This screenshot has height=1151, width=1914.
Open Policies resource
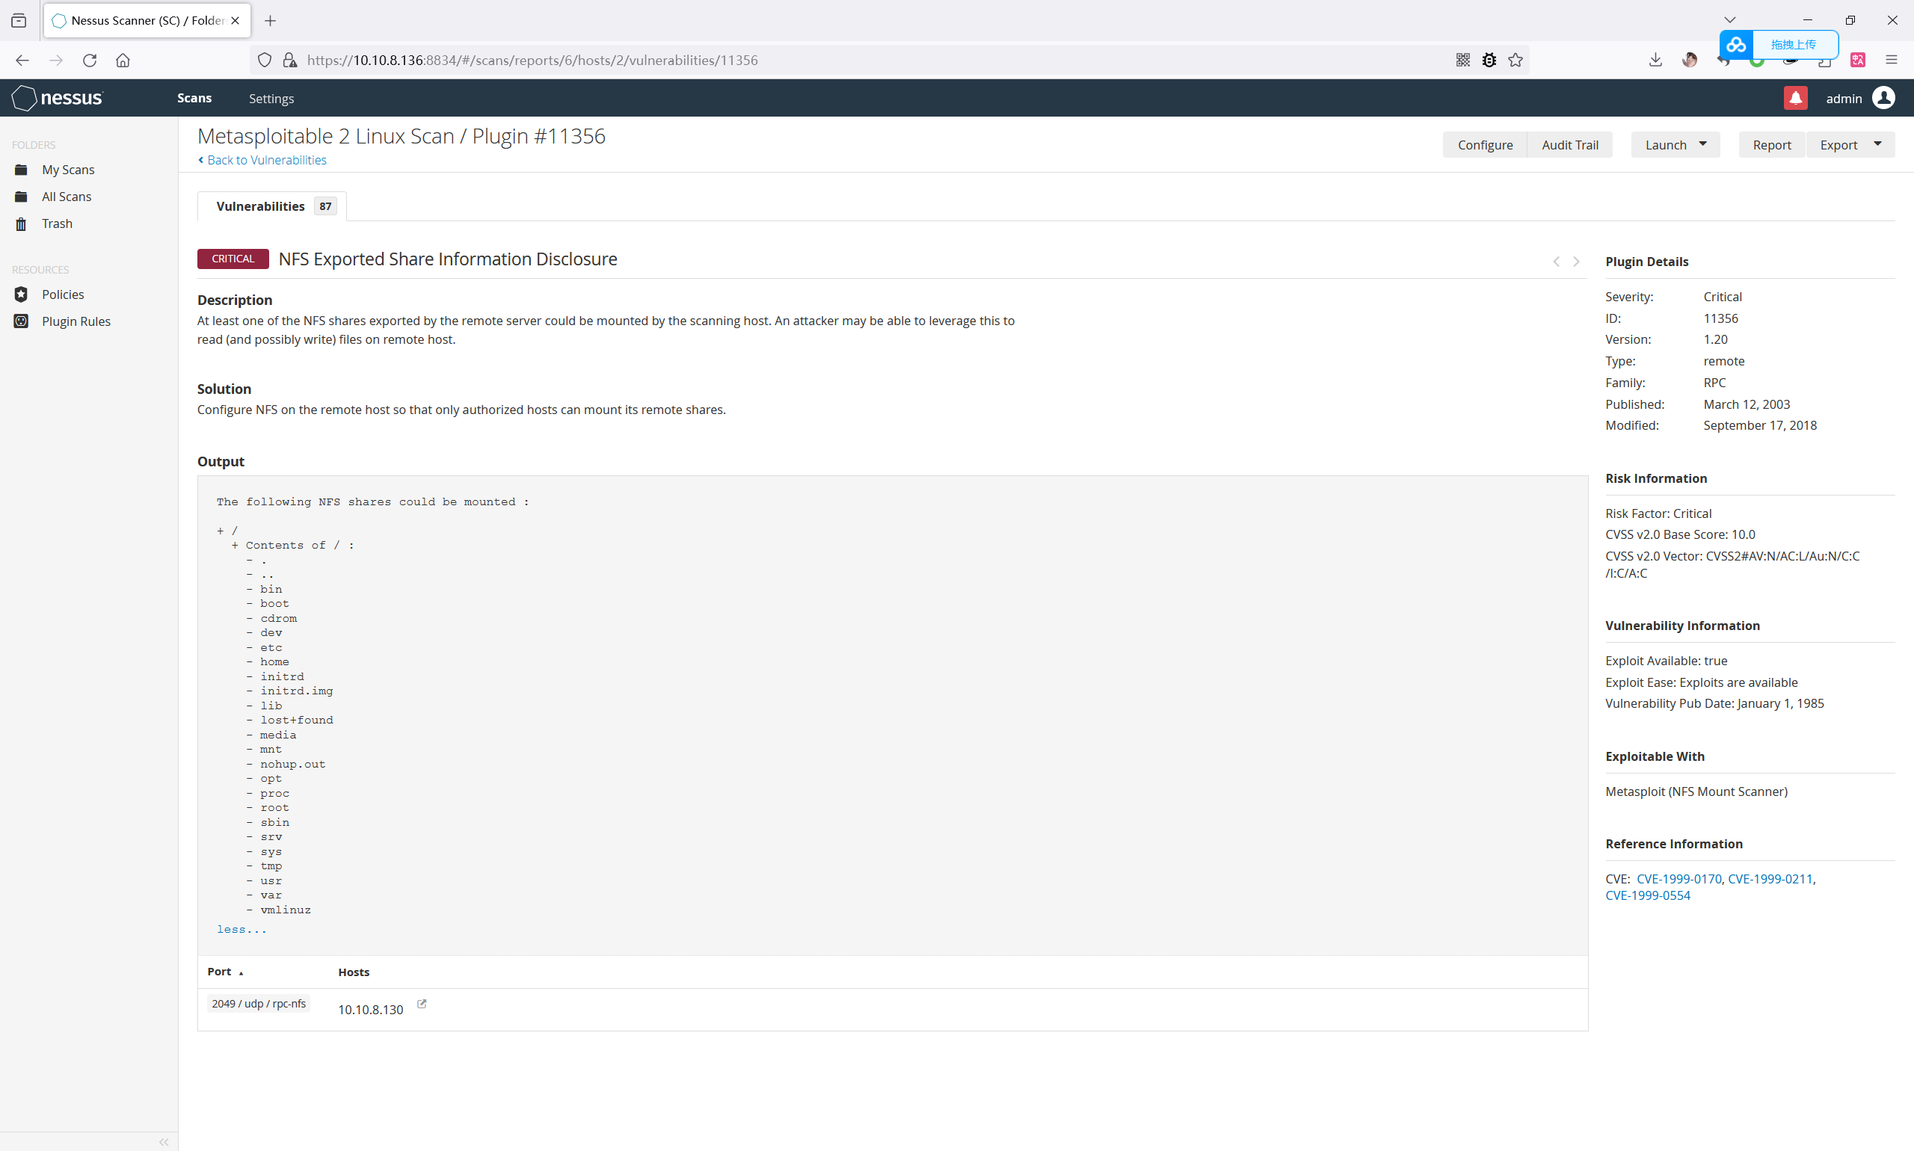click(x=63, y=294)
